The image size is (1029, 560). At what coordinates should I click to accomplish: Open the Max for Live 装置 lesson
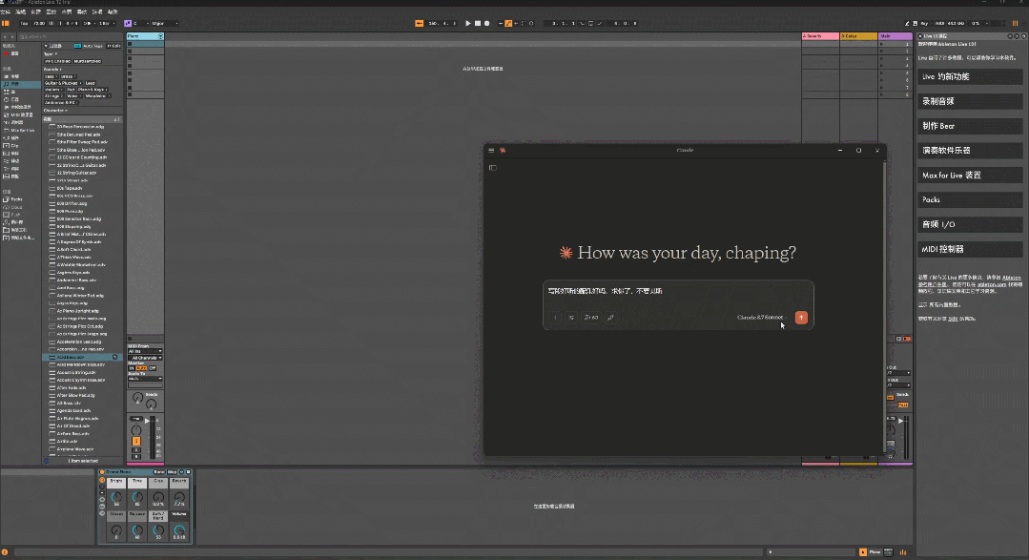pyautogui.click(x=969, y=176)
